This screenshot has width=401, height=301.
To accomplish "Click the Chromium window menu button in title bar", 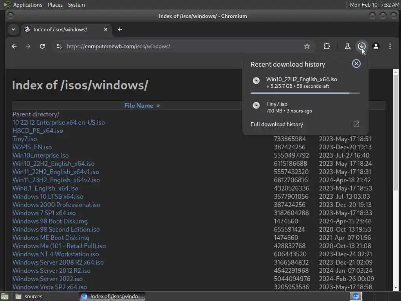I will (11, 16).
